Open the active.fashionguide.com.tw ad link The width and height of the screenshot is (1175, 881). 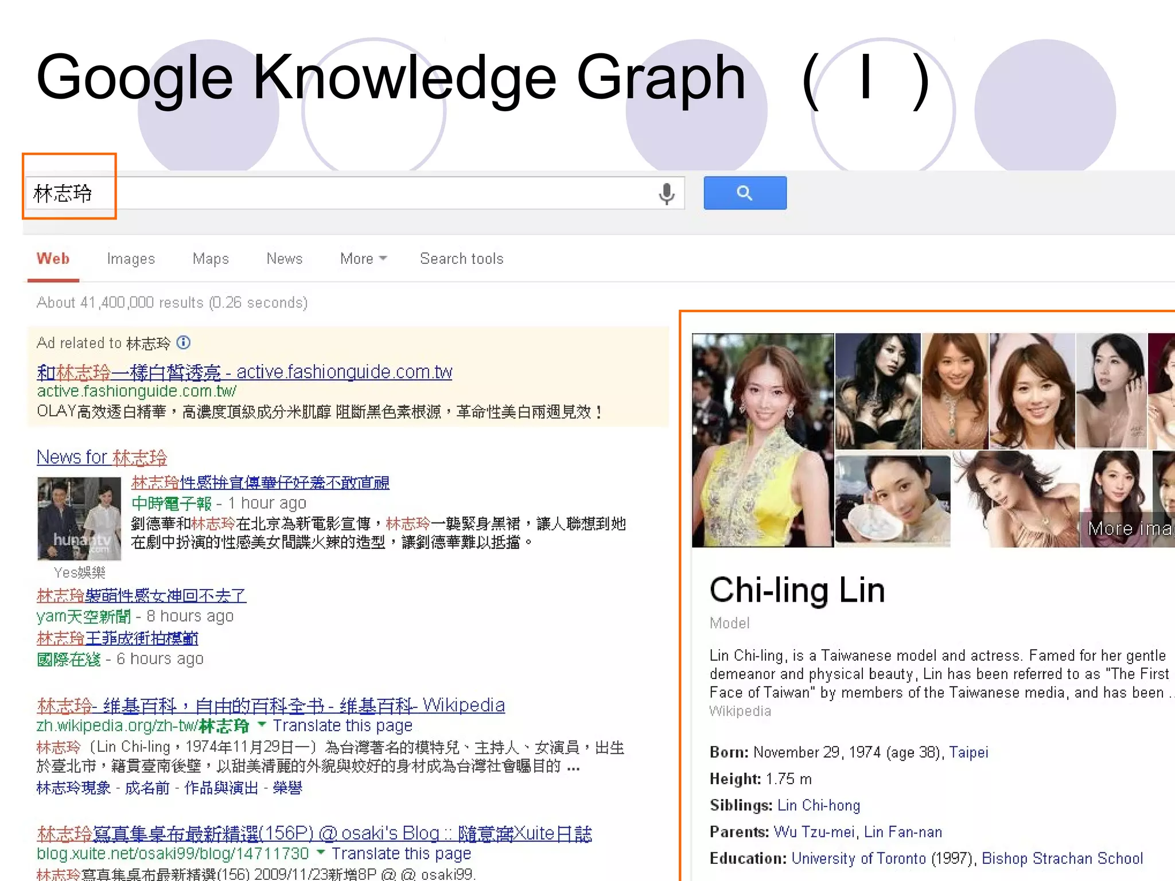(244, 372)
